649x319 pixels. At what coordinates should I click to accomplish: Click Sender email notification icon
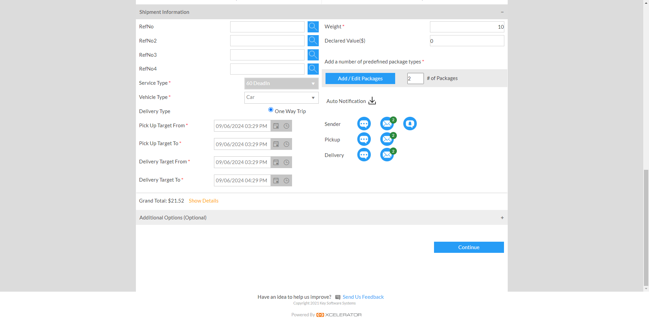click(387, 124)
